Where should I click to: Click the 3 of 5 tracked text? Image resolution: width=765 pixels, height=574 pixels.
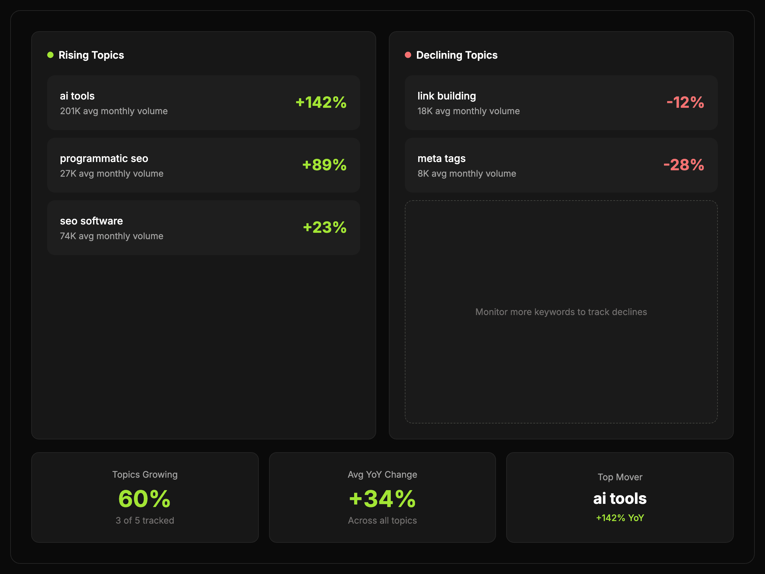[145, 520]
